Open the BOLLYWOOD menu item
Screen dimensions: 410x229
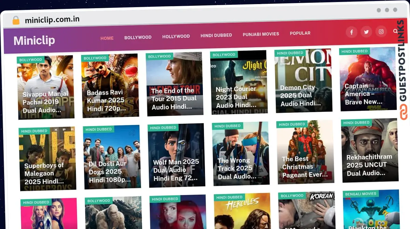click(x=138, y=37)
